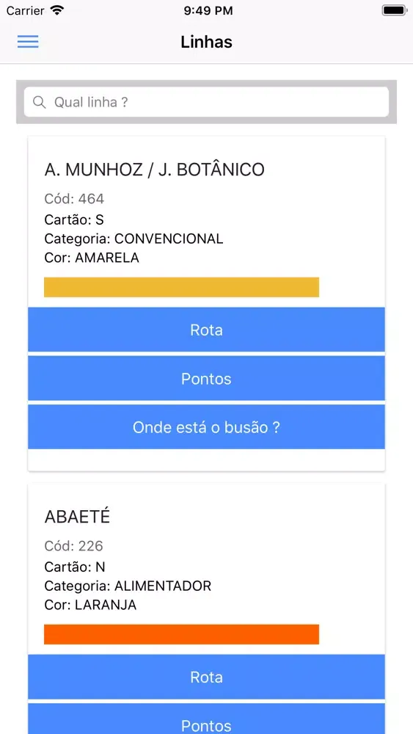The width and height of the screenshot is (413, 734).
Task: Tap the search magnifier icon
Action: [40, 102]
